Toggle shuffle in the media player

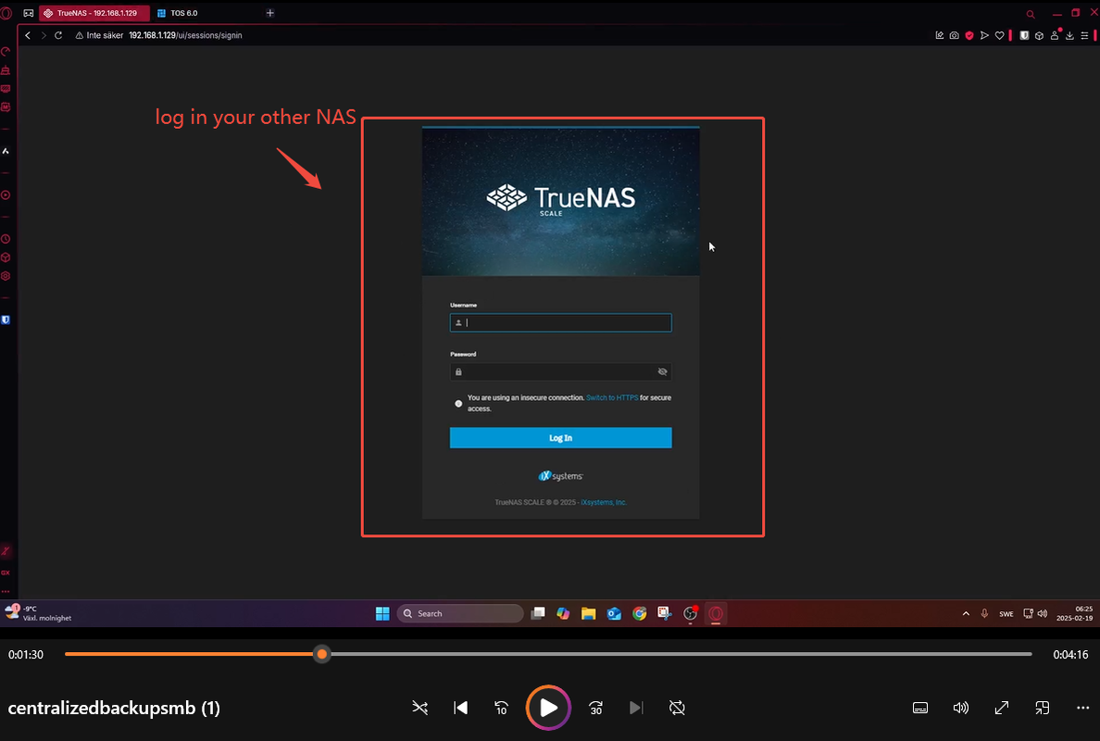(419, 708)
